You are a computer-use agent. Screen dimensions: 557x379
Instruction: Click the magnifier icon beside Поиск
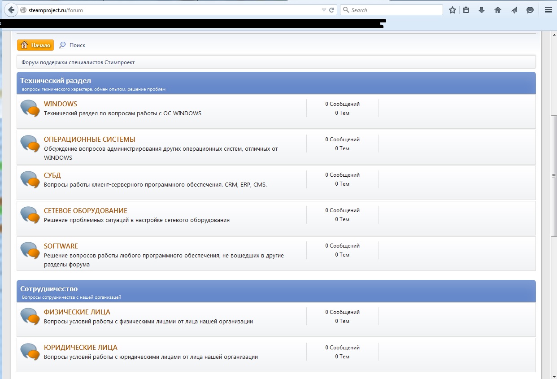point(62,45)
